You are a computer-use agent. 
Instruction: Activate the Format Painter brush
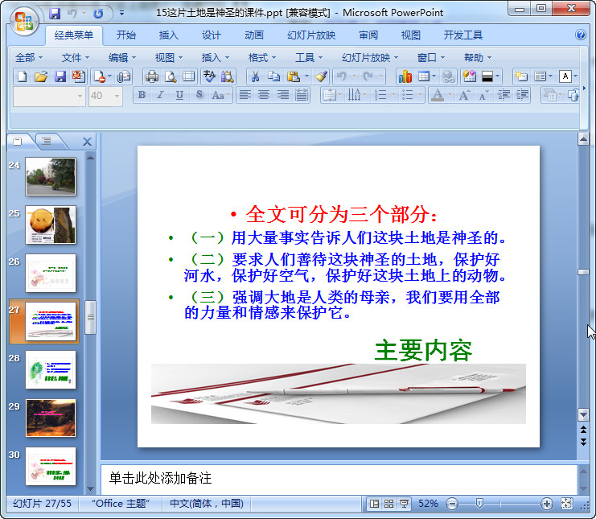[x=322, y=76]
